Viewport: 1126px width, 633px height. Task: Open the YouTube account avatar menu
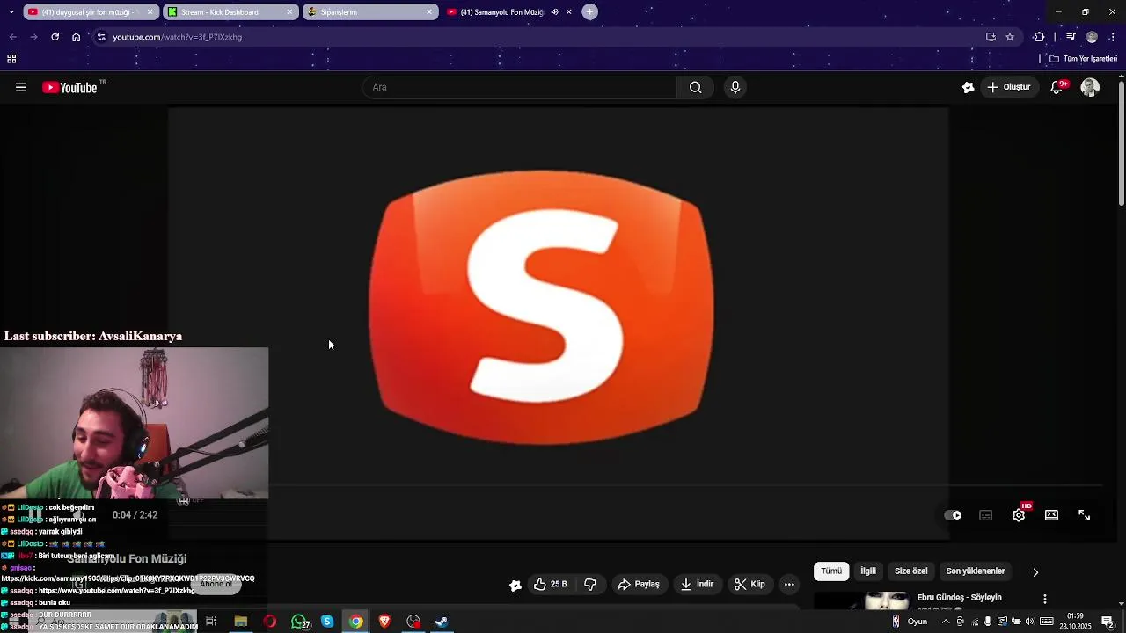pos(1090,87)
